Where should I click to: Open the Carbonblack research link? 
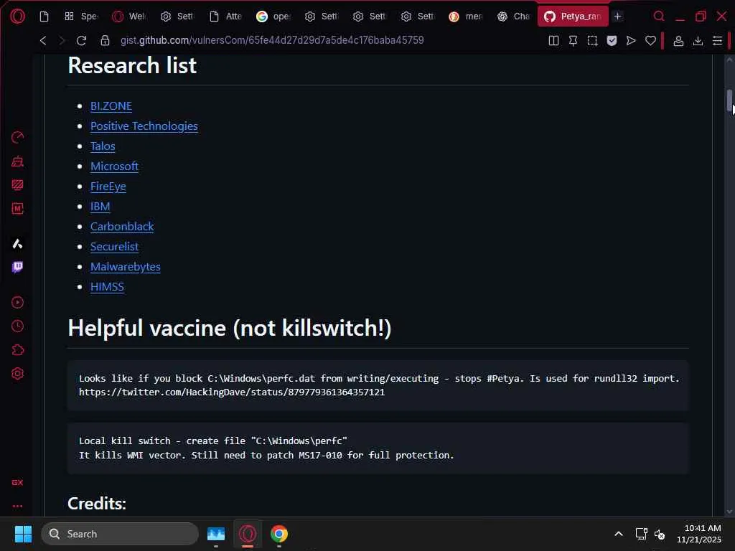pyautogui.click(x=122, y=227)
